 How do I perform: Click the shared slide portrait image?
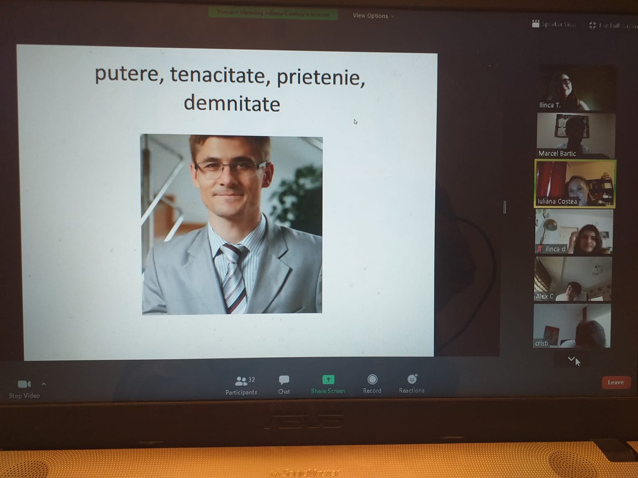coord(232,224)
